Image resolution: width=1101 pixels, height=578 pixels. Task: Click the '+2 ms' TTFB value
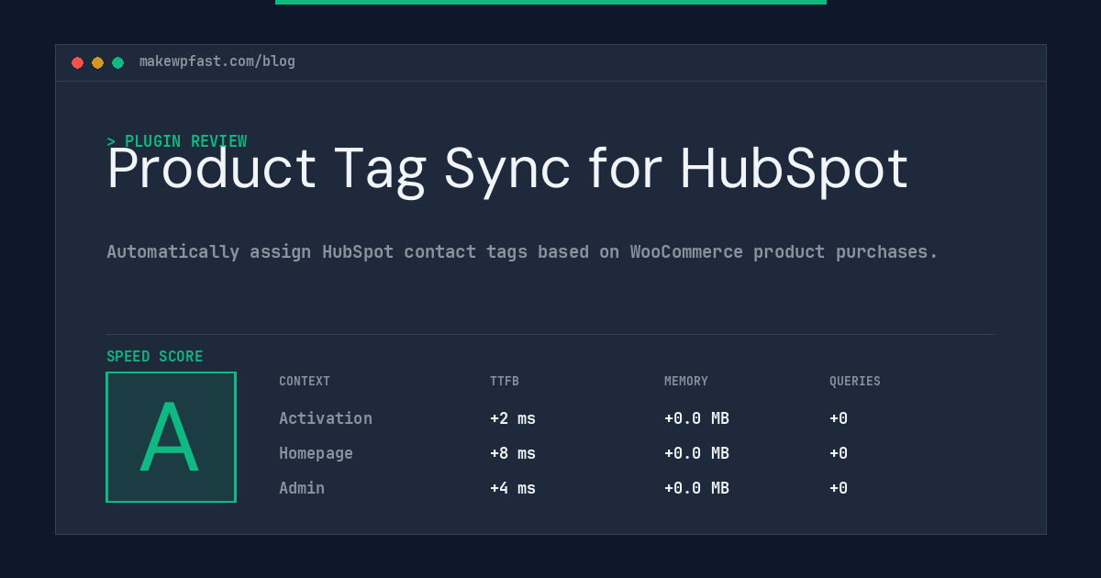tap(513, 418)
